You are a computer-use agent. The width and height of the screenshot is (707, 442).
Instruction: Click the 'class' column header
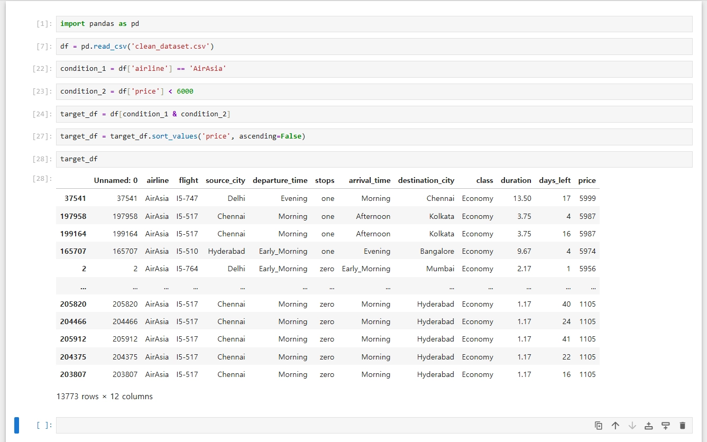click(484, 180)
